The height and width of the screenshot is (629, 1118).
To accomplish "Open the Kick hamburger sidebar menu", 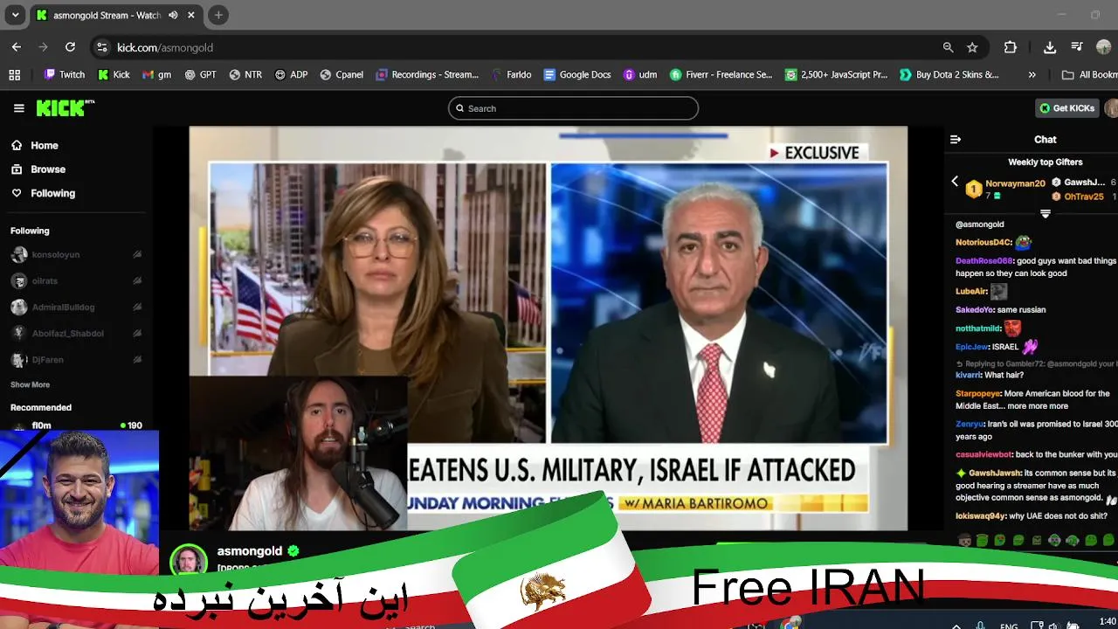I will click(18, 108).
